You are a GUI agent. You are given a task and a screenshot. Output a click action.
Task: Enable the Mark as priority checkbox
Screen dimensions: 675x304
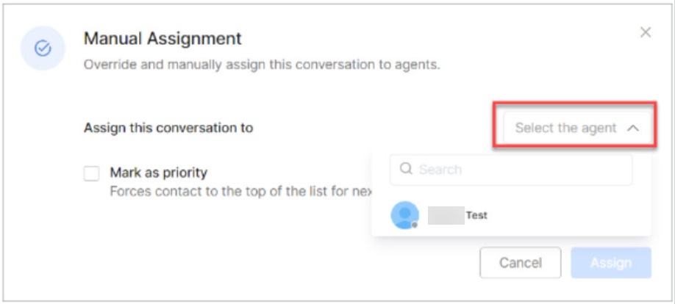(91, 173)
